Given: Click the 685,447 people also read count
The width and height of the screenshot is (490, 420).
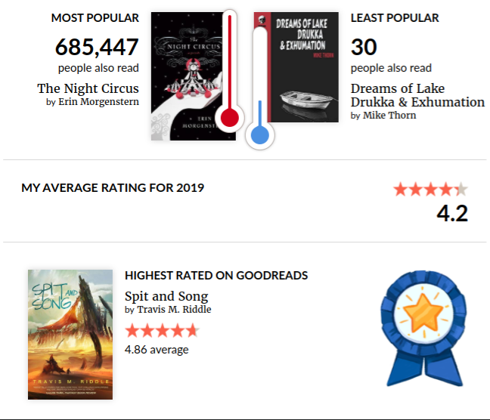Looking at the screenshot, I should click(97, 48).
